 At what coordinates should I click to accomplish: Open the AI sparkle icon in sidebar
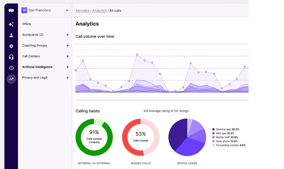11,25
